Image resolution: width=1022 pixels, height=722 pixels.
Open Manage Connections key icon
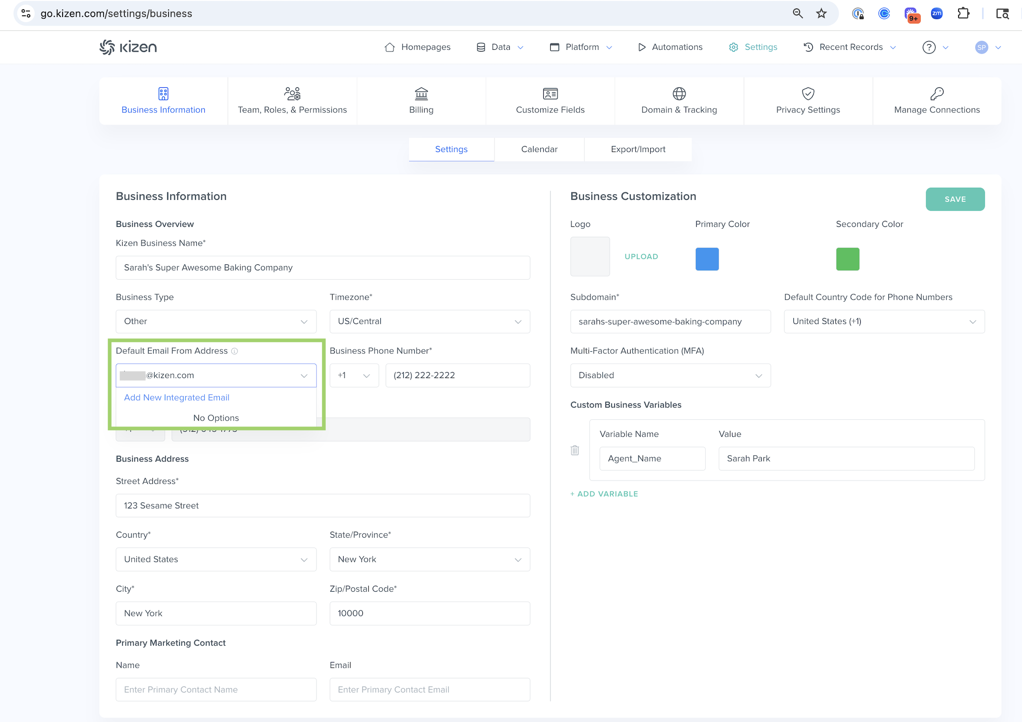pyautogui.click(x=936, y=94)
